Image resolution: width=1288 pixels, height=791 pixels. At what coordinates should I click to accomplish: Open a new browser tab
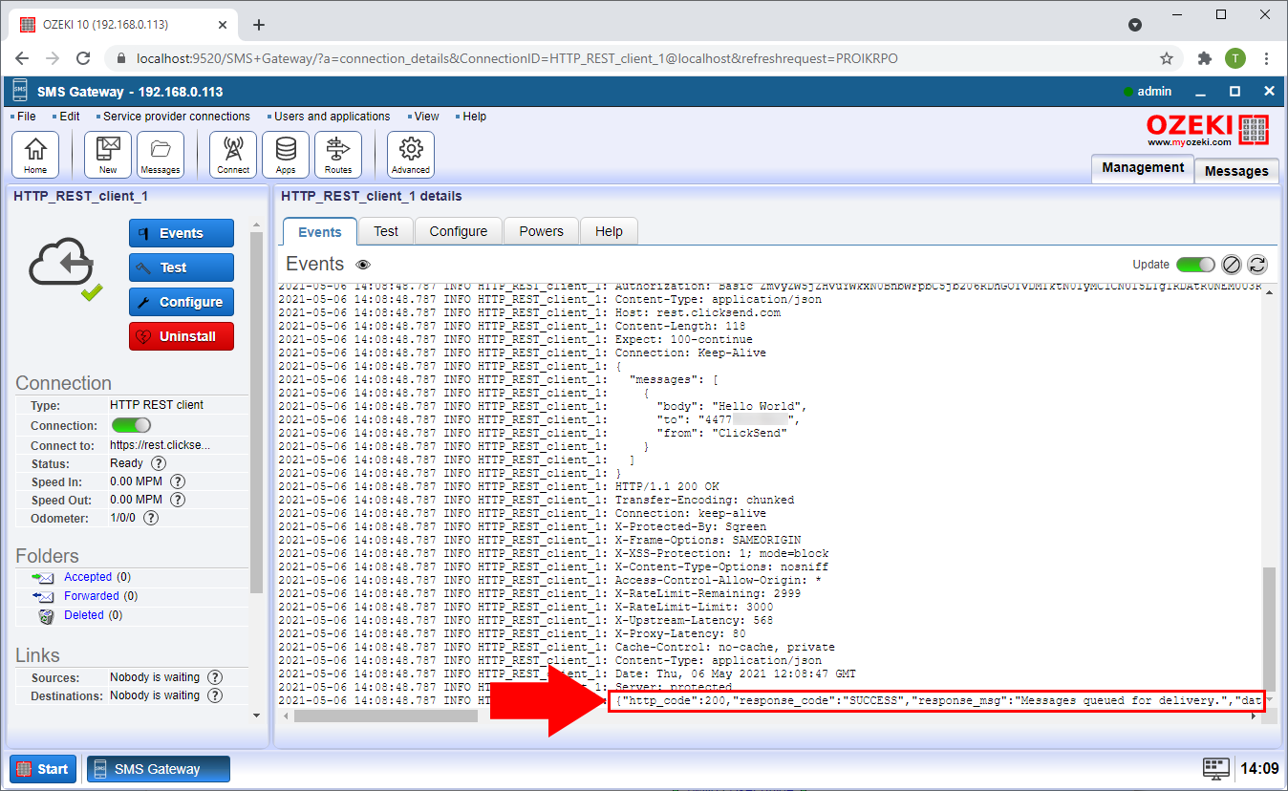[259, 25]
